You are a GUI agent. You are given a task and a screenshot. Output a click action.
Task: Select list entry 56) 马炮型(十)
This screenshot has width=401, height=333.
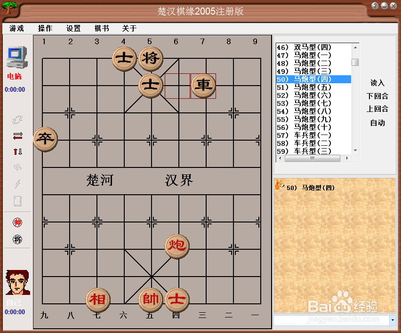point(313,127)
